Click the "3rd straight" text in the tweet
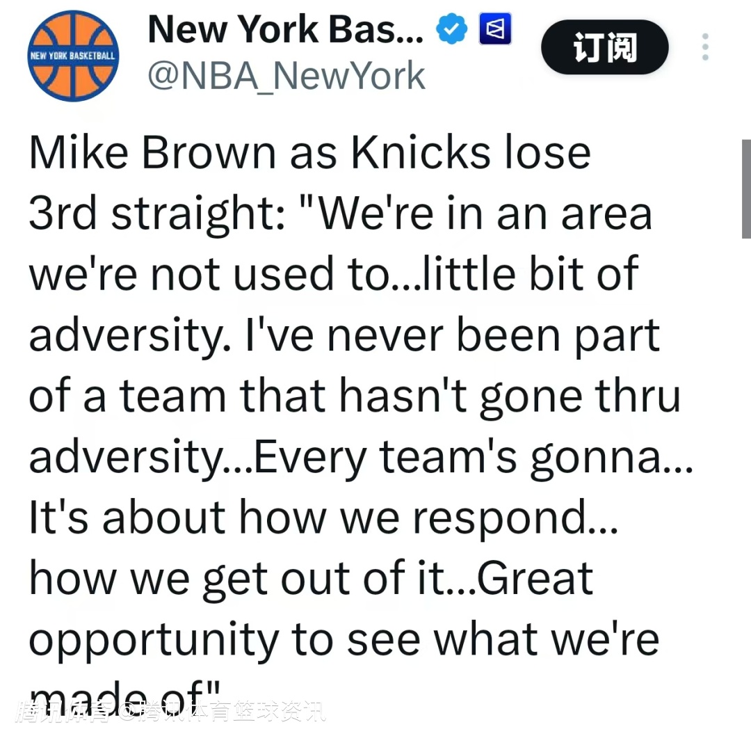The width and height of the screenshot is (751, 736). tap(154, 214)
